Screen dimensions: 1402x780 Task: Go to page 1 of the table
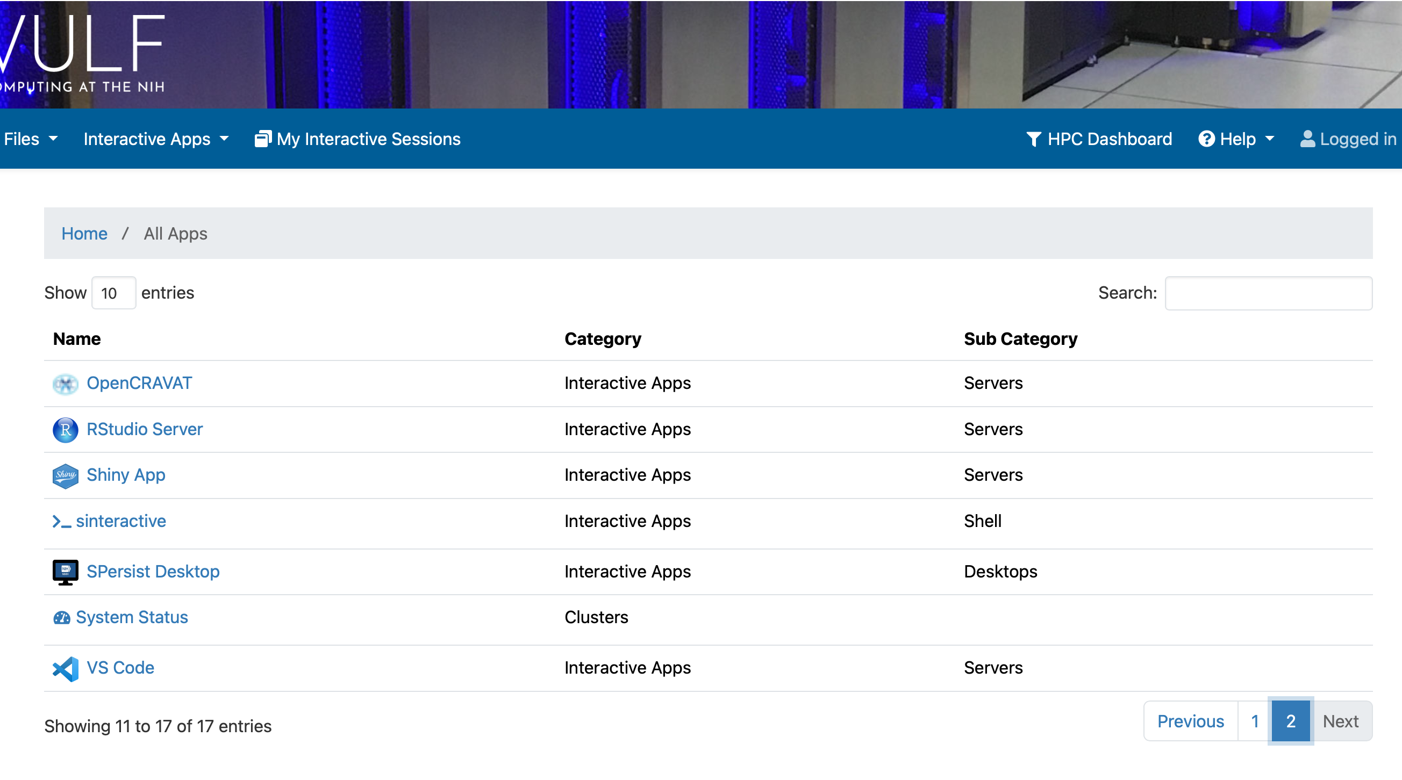coord(1255,721)
